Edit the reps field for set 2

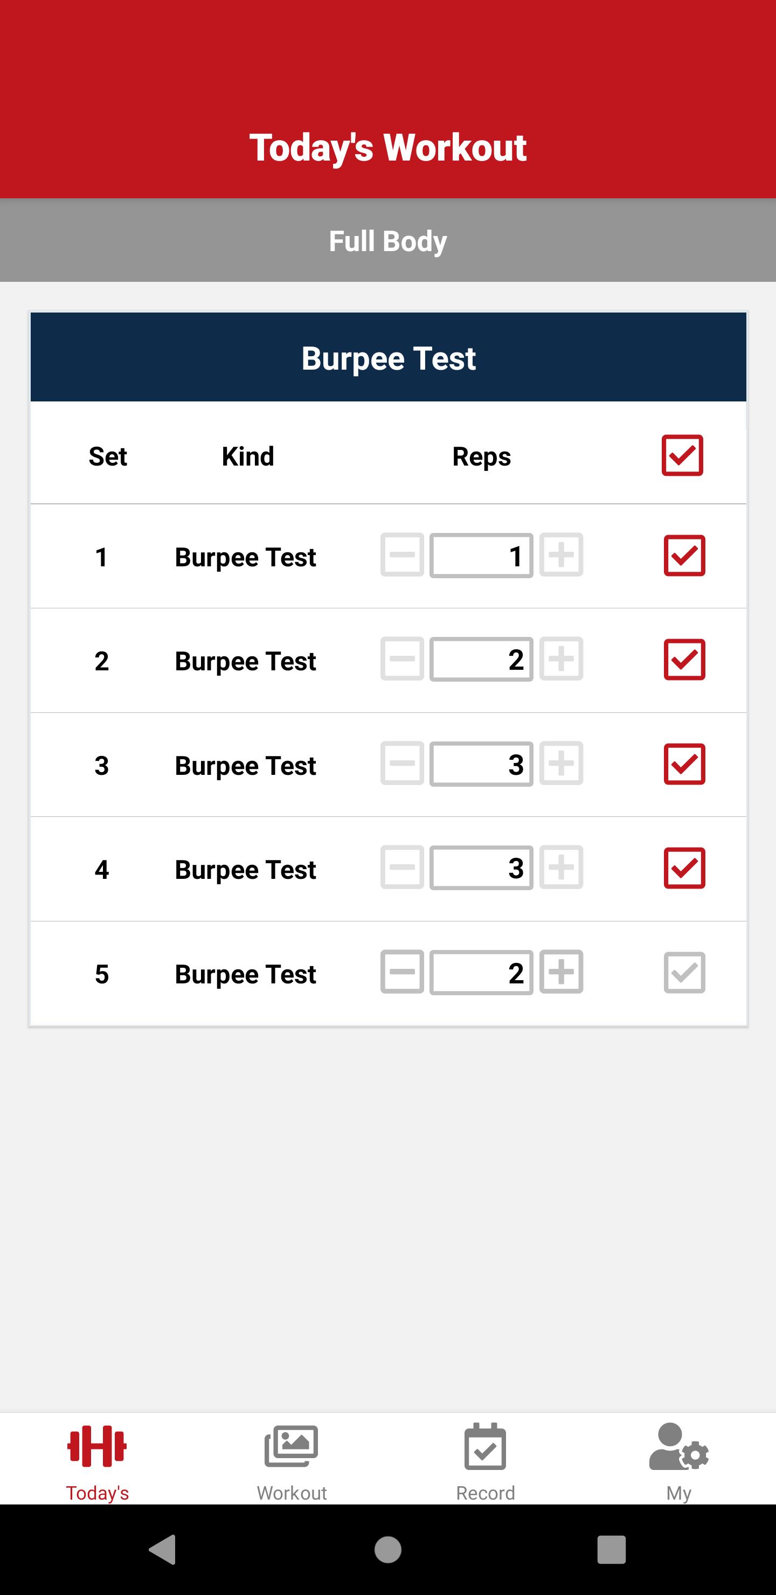click(481, 660)
